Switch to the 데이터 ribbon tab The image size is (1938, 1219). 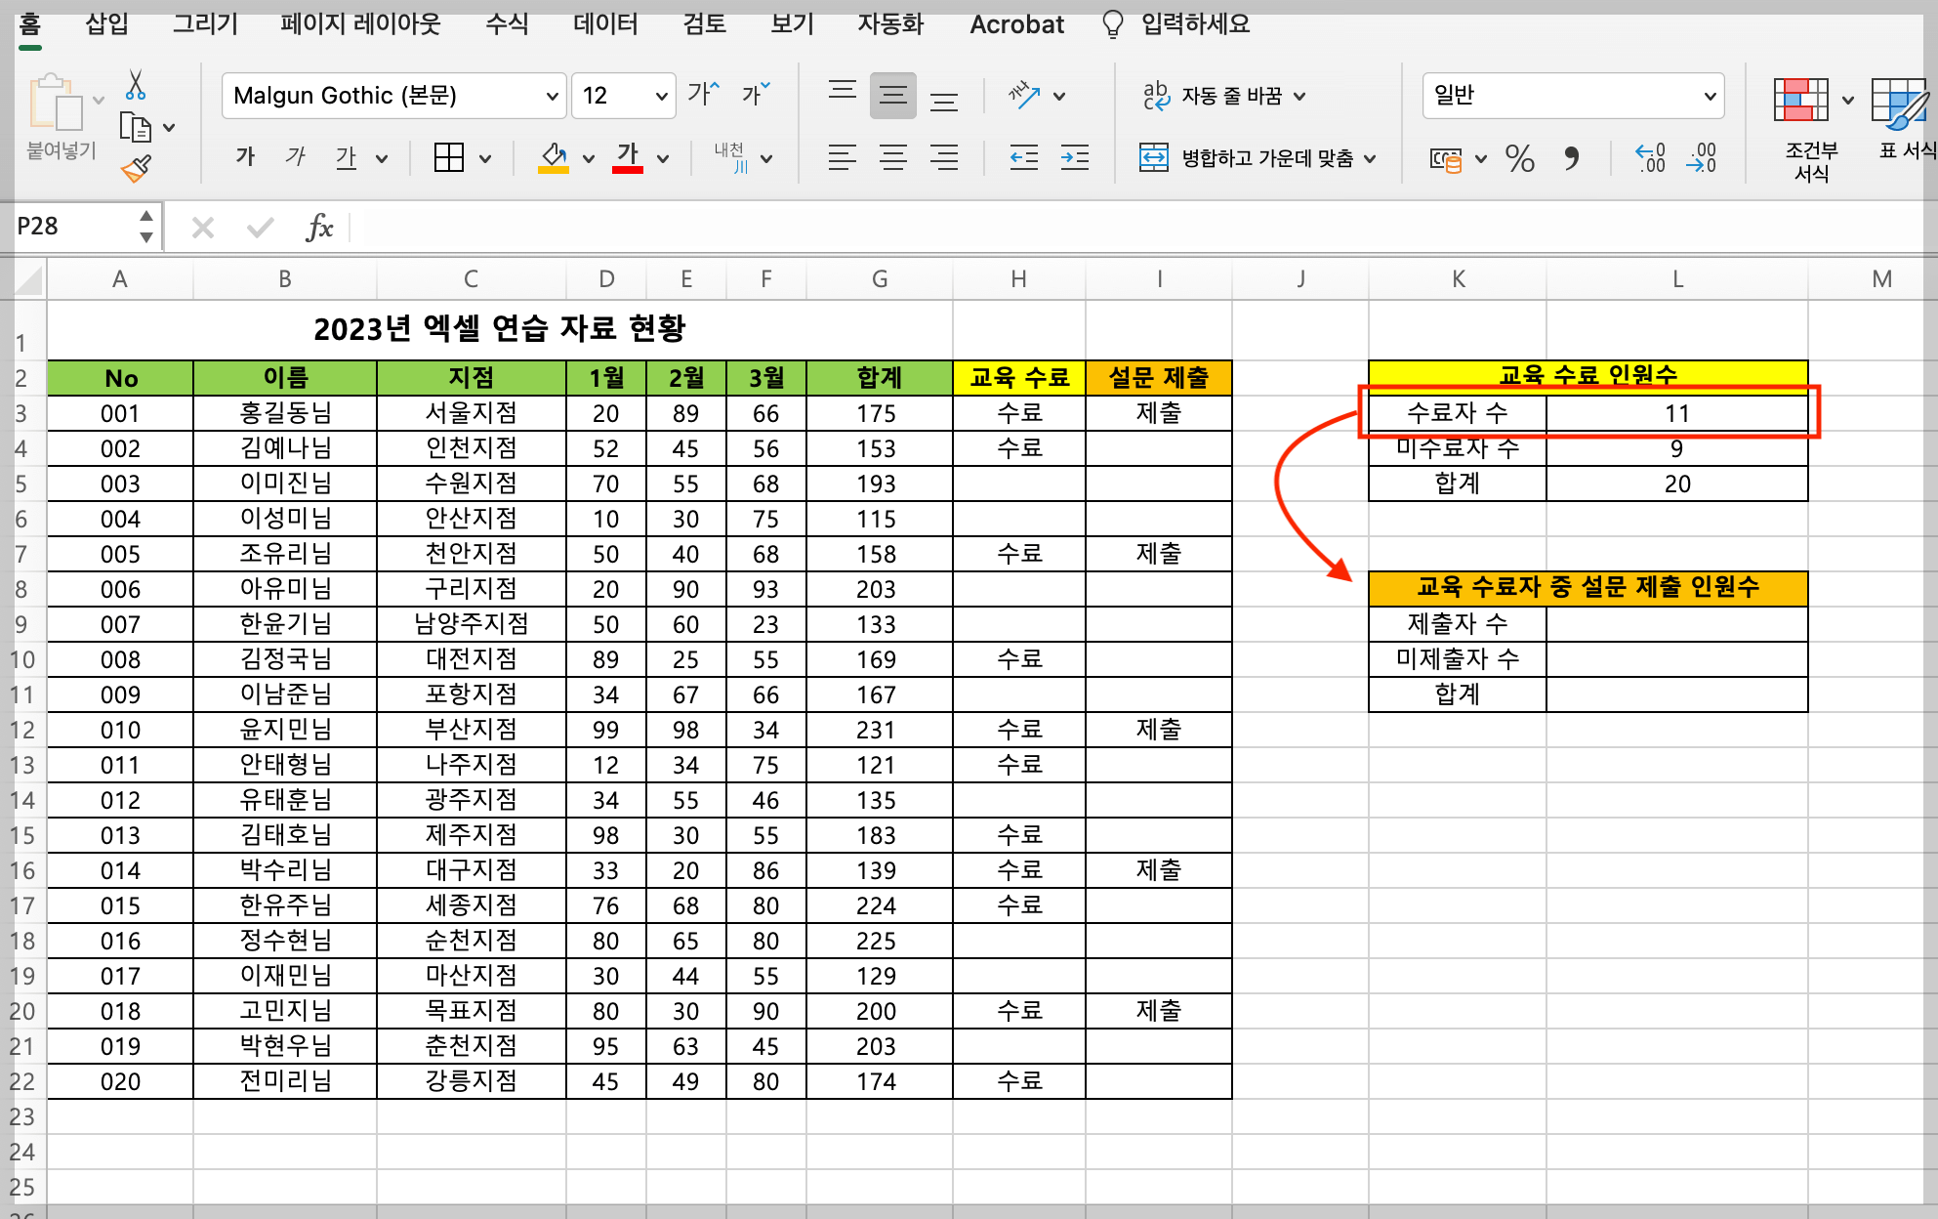[604, 23]
